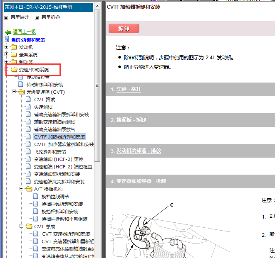Image resolution: width=275 pixels, height=258 pixels.
Task: Follow the 车辆 - 举升 step link
Action: (129, 89)
